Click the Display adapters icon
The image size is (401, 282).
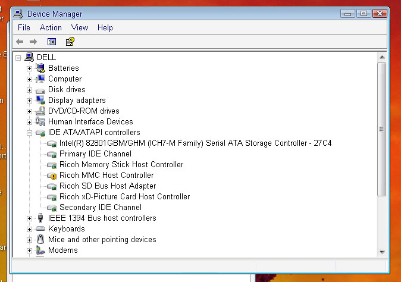pos(40,100)
